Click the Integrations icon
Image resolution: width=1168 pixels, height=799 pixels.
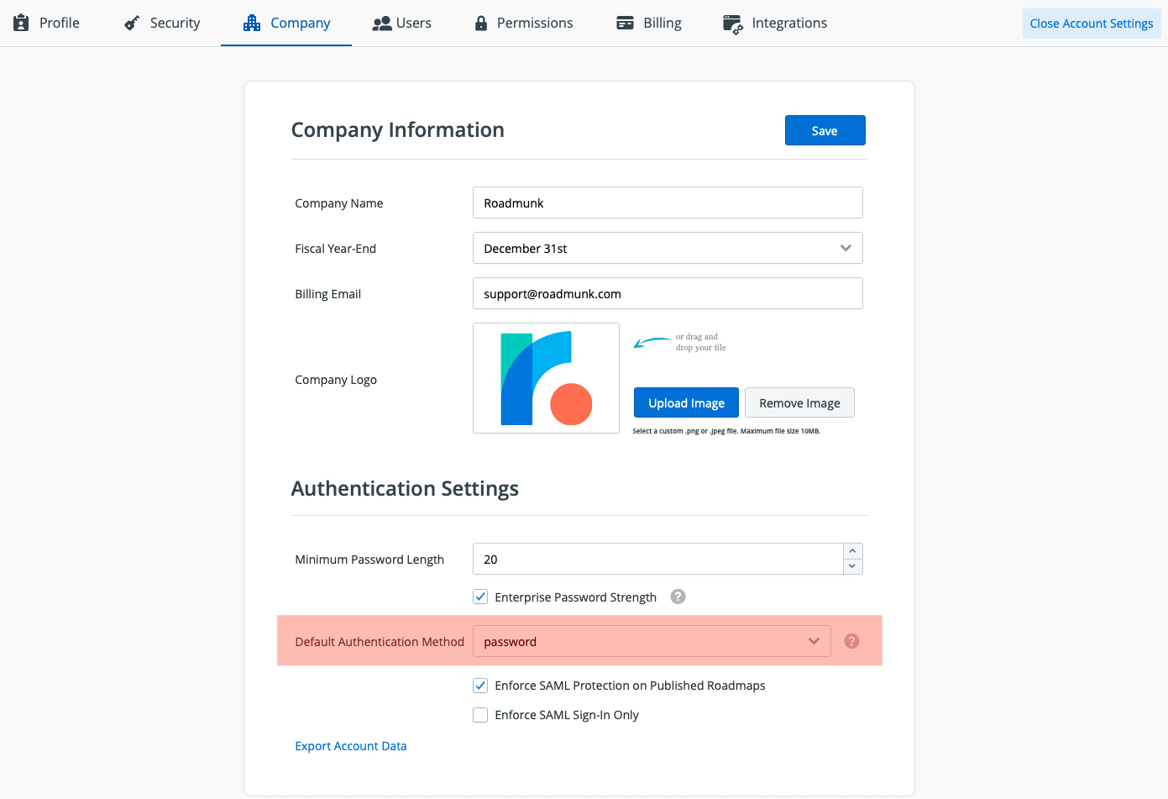(733, 24)
